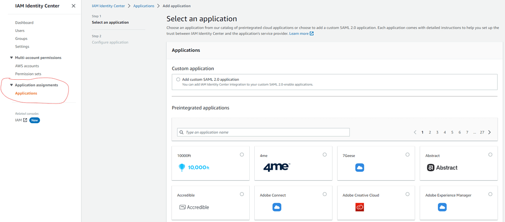505x222 pixels.
Task: Click the 4me application logo
Action: click(276, 167)
